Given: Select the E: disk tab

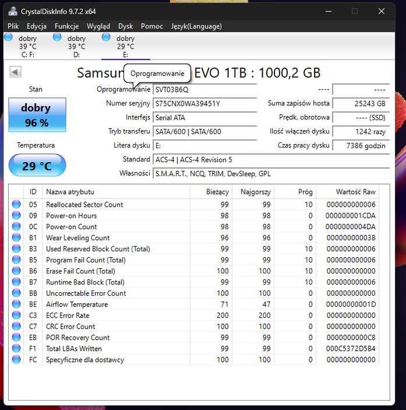Looking at the screenshot, I should [x=126, y=46].
